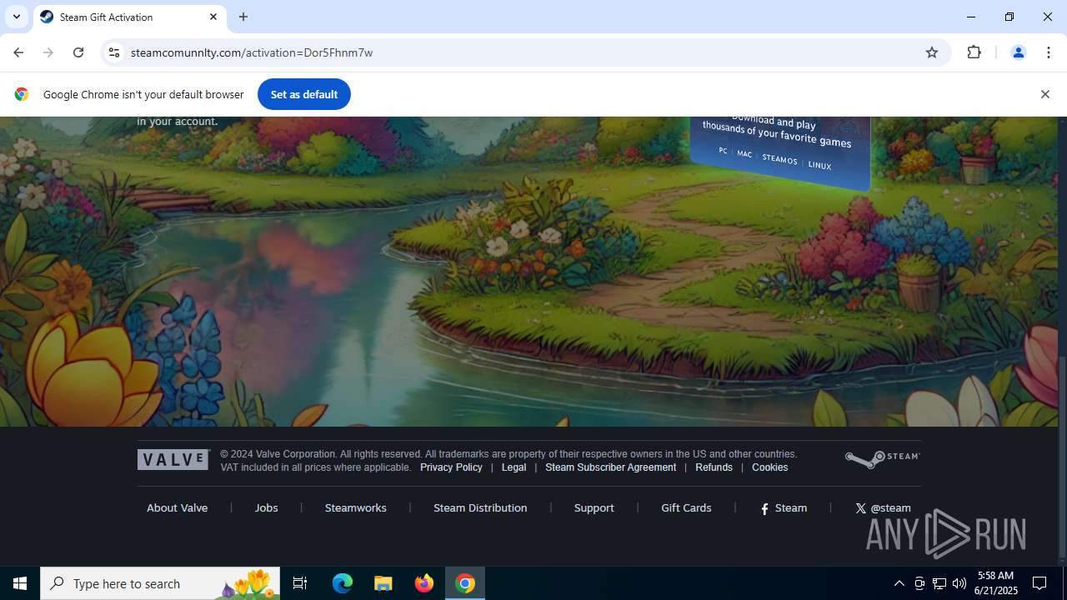1067x600 pixels.
Task: View site information icon in address bar
Action: coord(114,52)
